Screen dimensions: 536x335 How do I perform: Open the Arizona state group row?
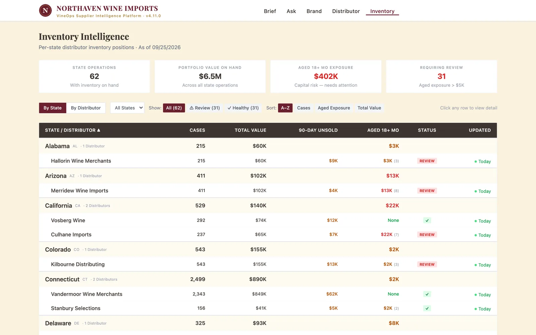coord(268,176)
